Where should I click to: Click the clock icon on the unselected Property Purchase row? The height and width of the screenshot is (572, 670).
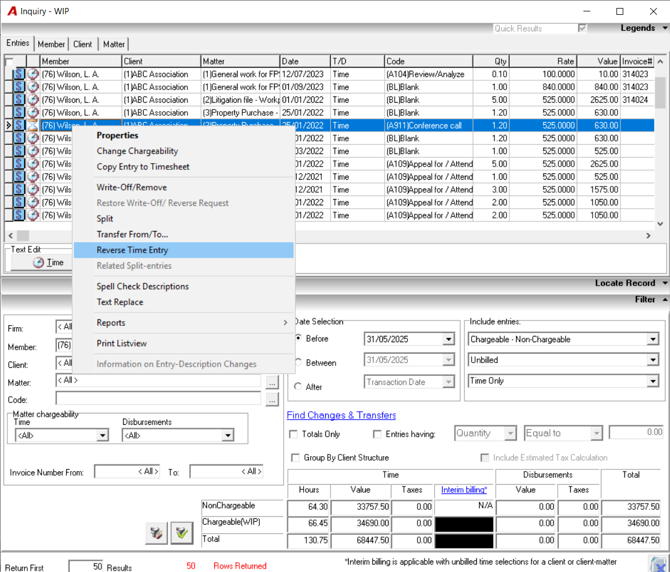pos(33,112)
